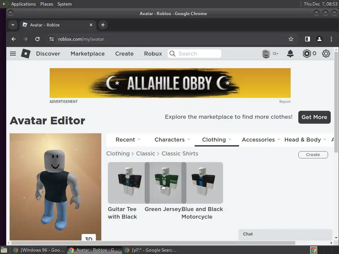Click the forward navigation arrow
339x254 pixels.
25,39
